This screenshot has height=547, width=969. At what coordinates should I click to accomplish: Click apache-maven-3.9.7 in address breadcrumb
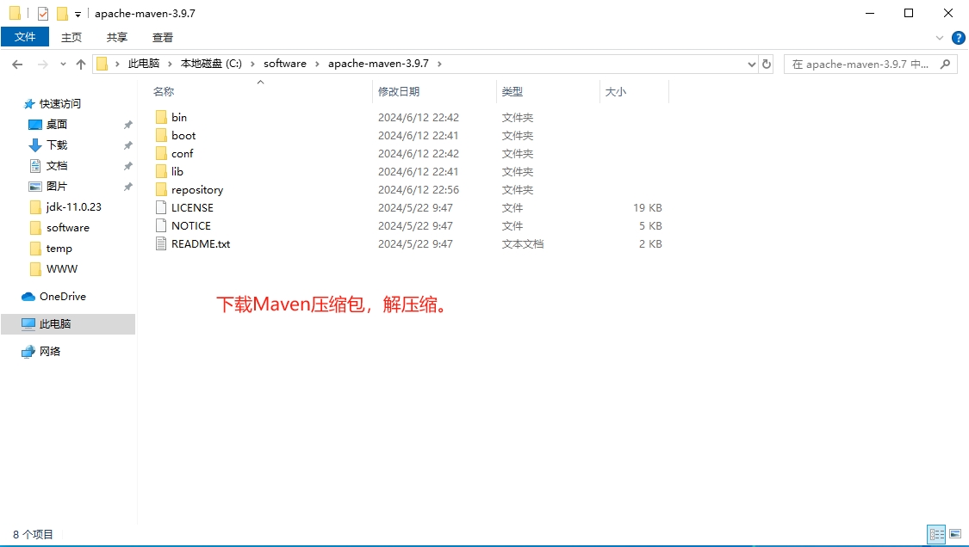pos(378,64)
